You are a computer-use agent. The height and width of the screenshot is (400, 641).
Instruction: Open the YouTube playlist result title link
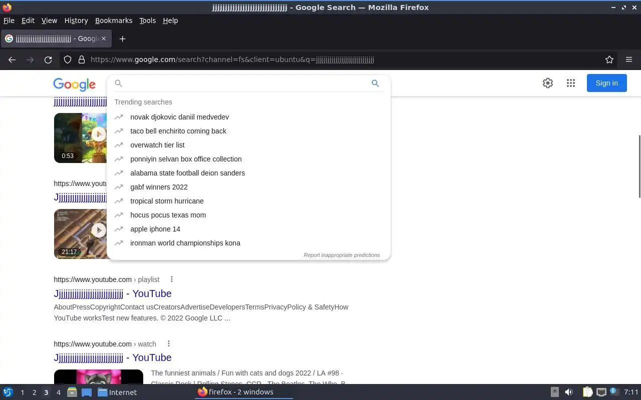click(x=113, y=293)
